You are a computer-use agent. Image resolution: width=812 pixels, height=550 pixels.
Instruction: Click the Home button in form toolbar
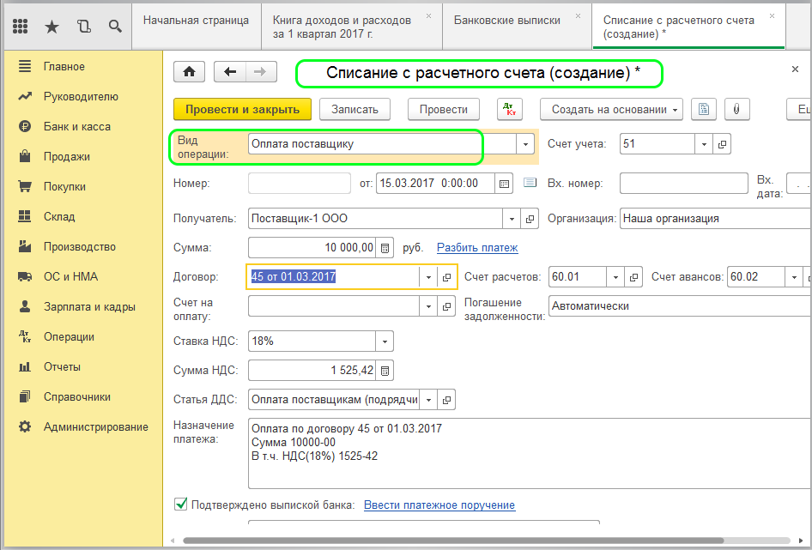190,72
